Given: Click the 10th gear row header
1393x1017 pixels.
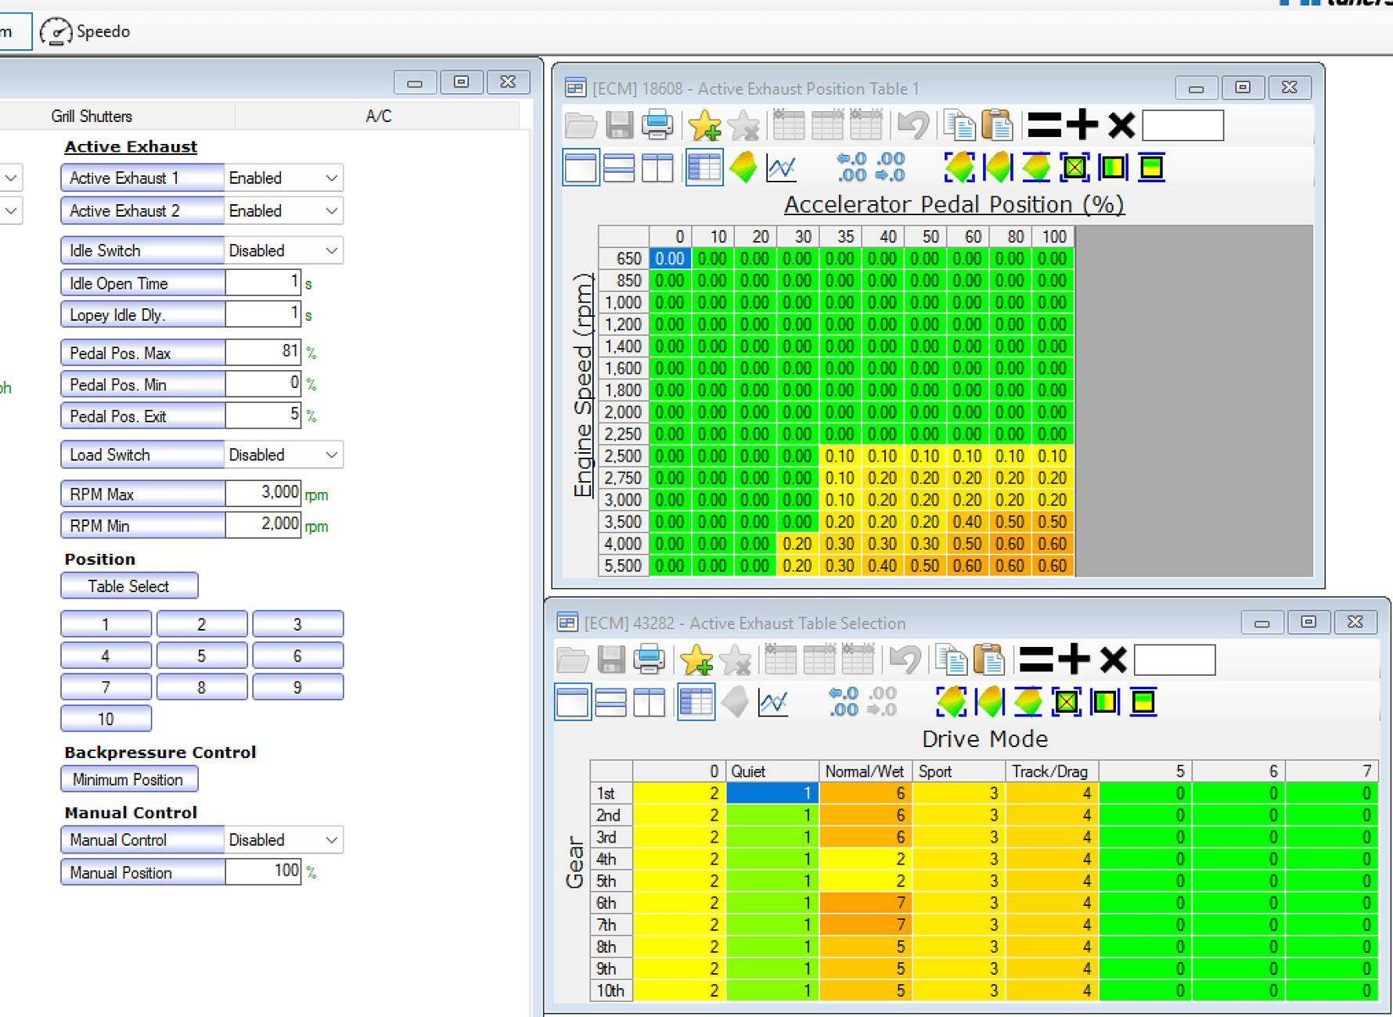Looking at the screenshot, I should (611, 990).
